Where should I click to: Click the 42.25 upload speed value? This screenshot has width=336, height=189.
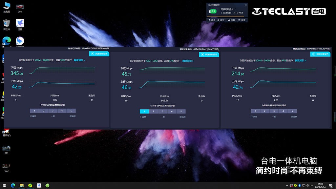click(x=16, y=87)
